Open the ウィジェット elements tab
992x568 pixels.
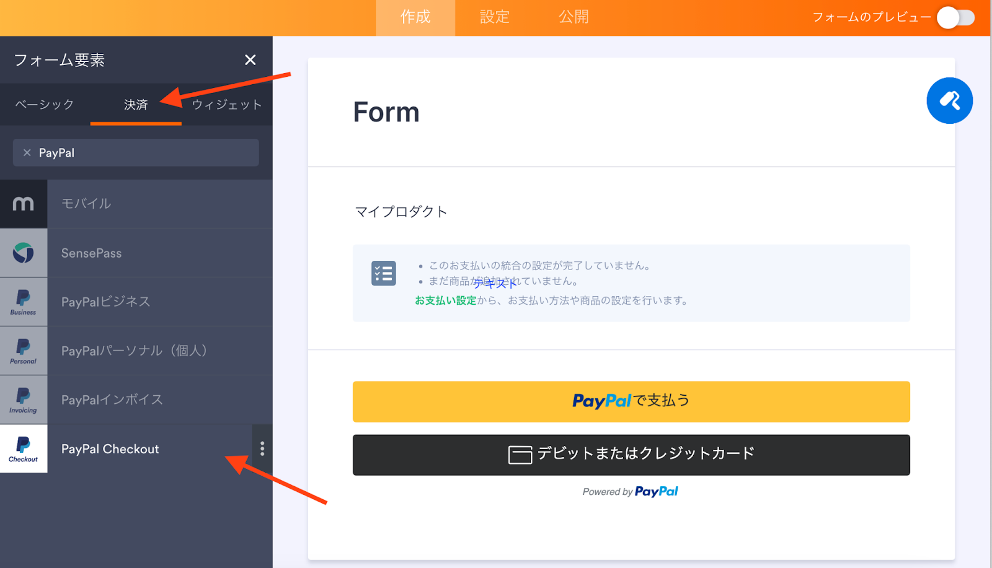[x=227, y=105]
